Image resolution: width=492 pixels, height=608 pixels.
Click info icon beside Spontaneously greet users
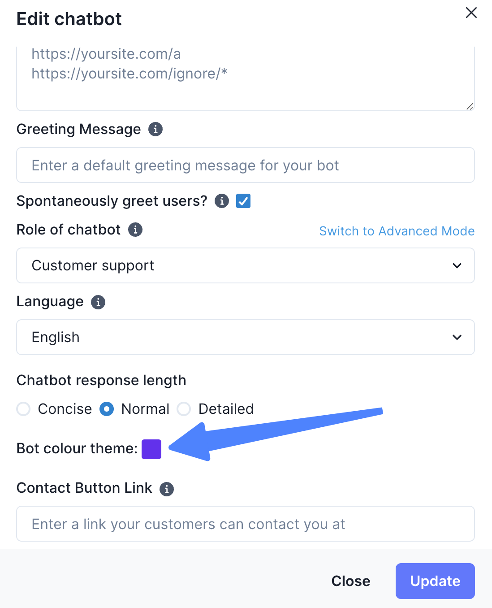coord(222,201)
